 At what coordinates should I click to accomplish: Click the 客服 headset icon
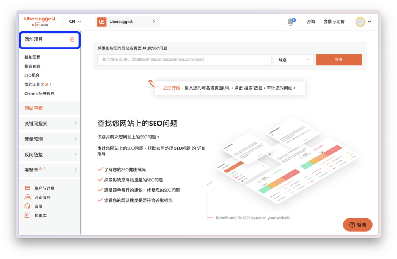click(28, 206)
